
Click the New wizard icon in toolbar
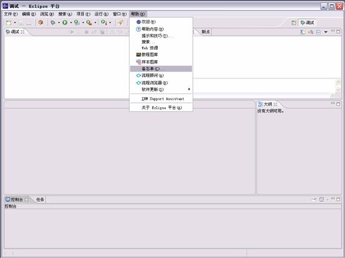point(9,22)
